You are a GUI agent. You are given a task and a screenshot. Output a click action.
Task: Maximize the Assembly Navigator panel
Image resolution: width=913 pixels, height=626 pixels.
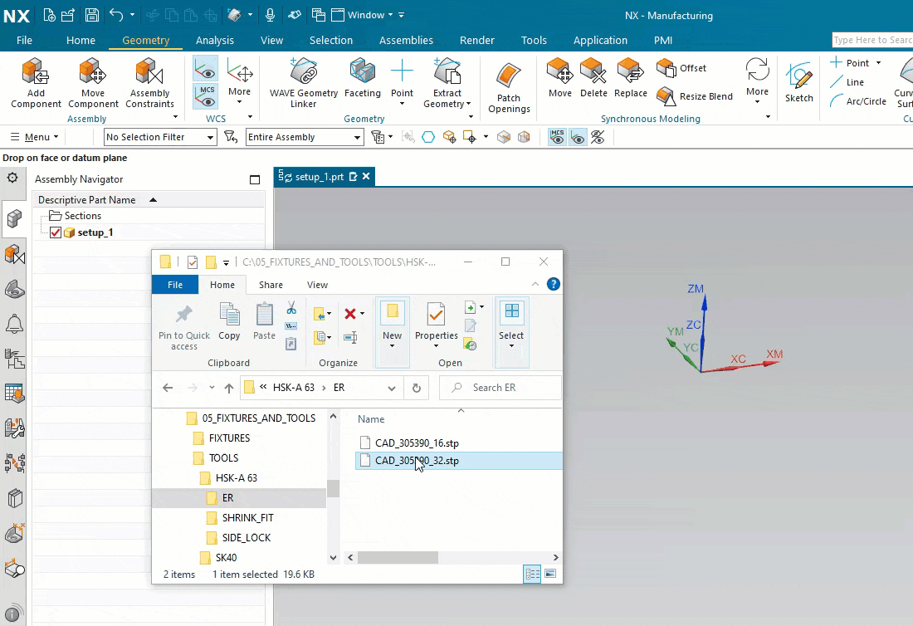tap(255, 179)
